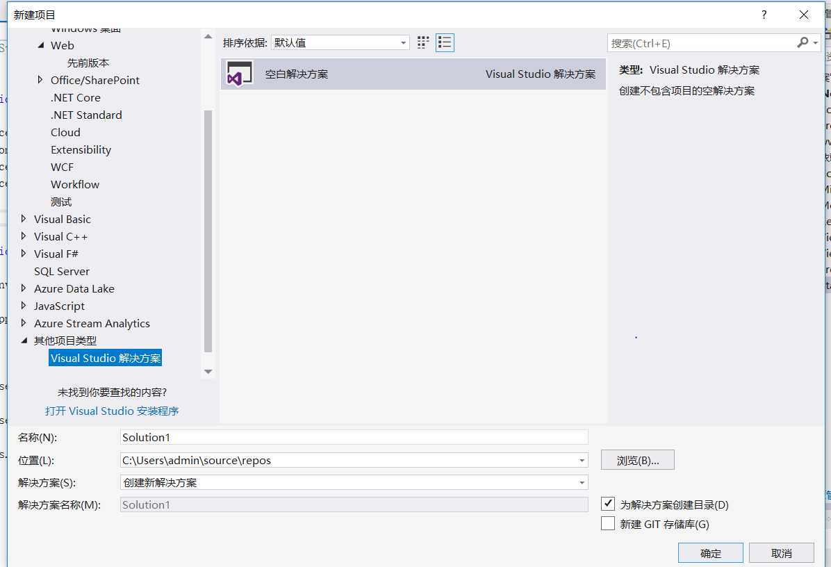Select the 先前版本 tree item
This screenshot has height=567, width=831.
coord(88,63)
